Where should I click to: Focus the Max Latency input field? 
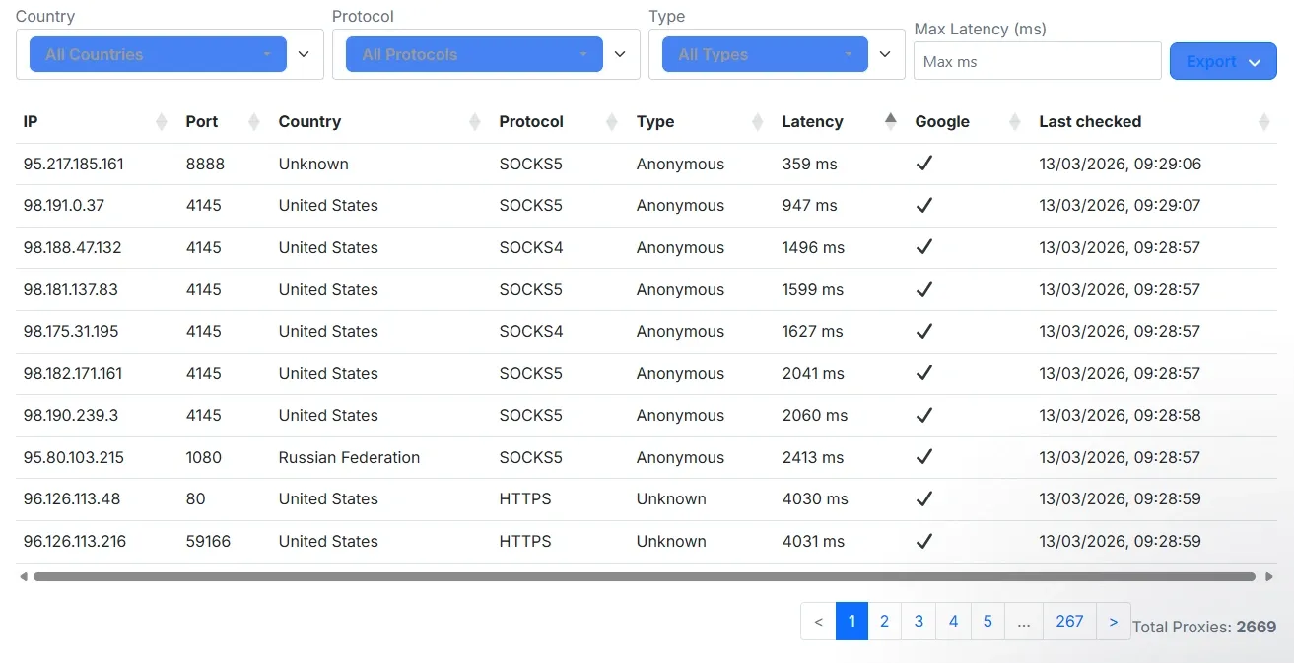(1037, 61)
